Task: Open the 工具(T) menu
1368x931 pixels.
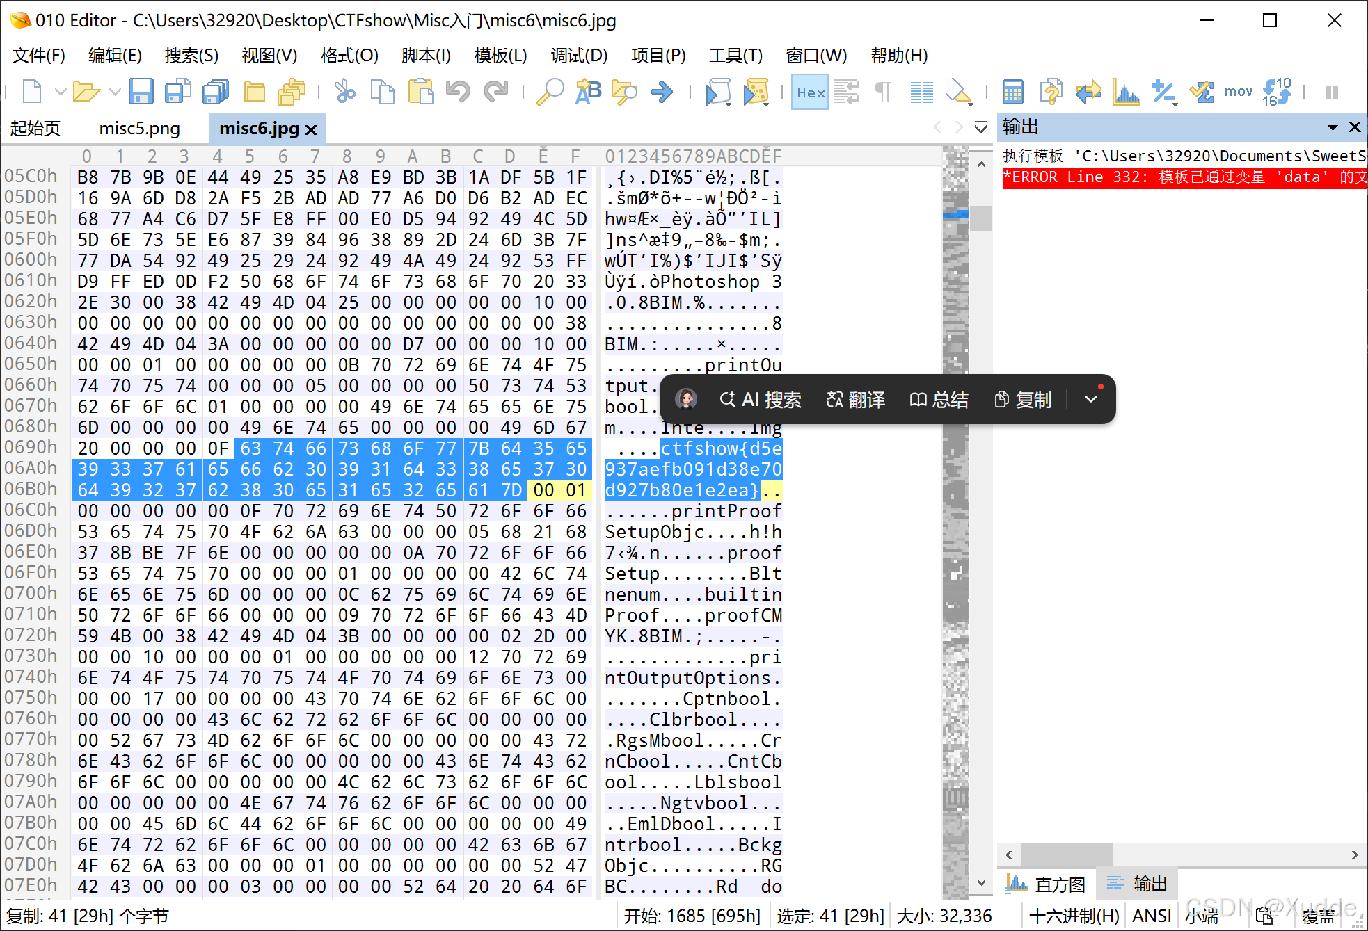Action: (735, 56)
